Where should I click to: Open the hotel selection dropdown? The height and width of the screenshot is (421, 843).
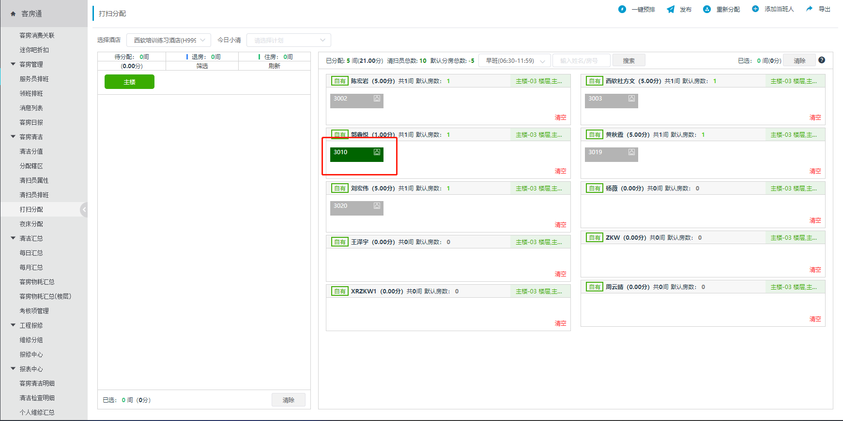pyautogui.click(x=169, y=40)
